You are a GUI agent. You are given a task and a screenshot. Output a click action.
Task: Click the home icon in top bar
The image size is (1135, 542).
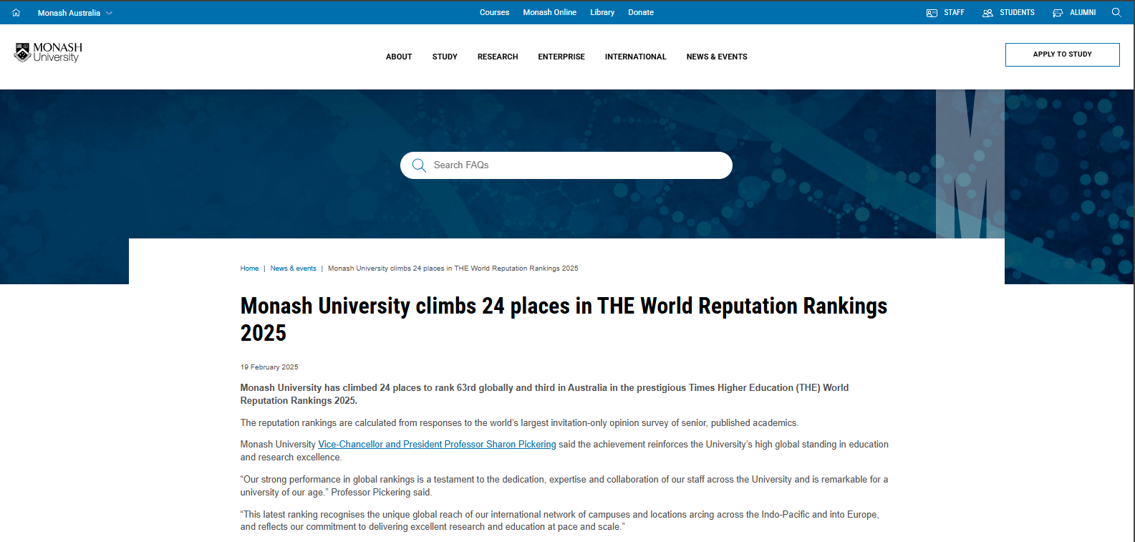pos(16,13)
